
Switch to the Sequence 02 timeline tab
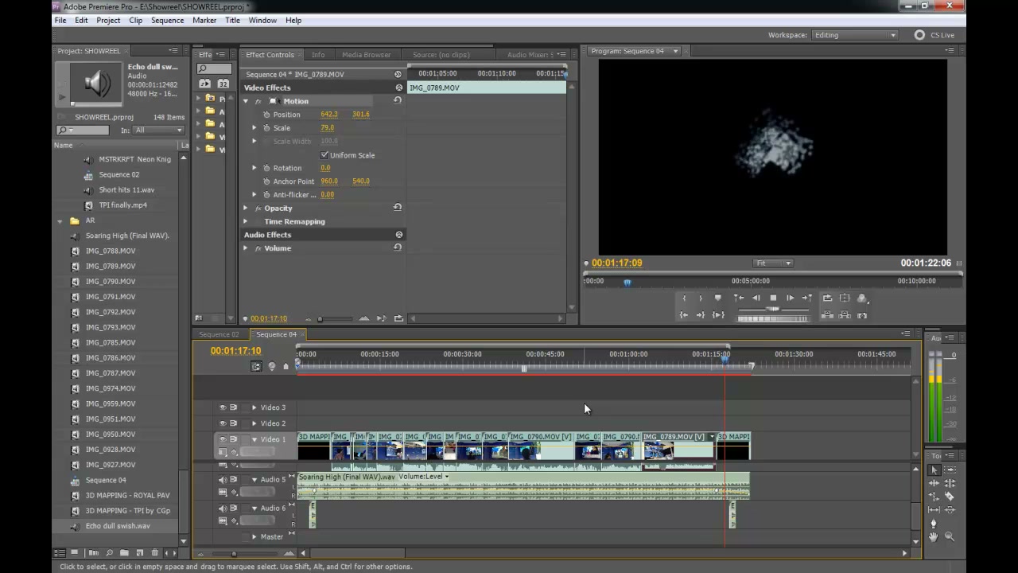tap(219, 334)
